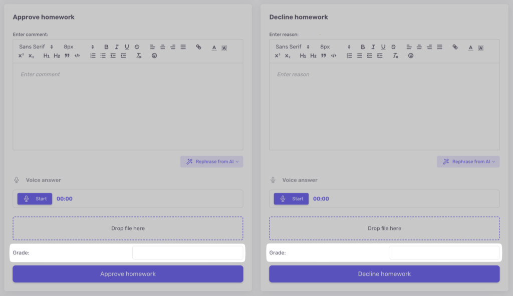Toggle italic in the Decline homework editor
Viewport: 513px width, 296px height.
click(x=373, y=47)
